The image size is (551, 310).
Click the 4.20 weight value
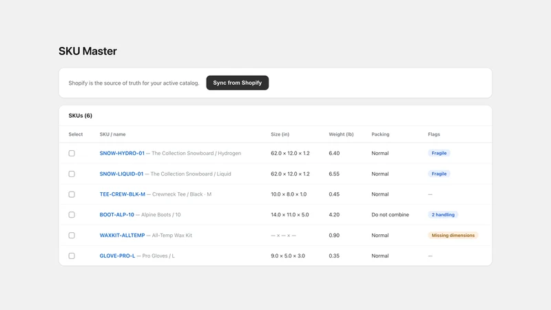point(334,215)
